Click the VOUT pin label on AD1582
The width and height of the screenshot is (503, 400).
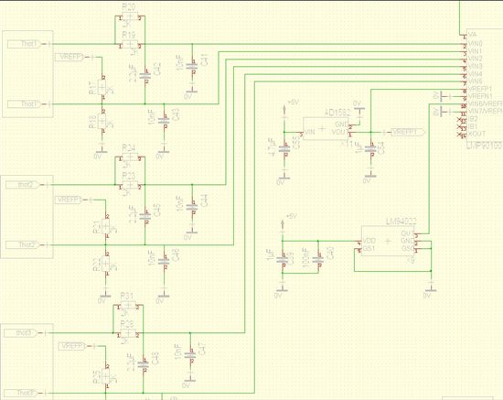[338, 132]
